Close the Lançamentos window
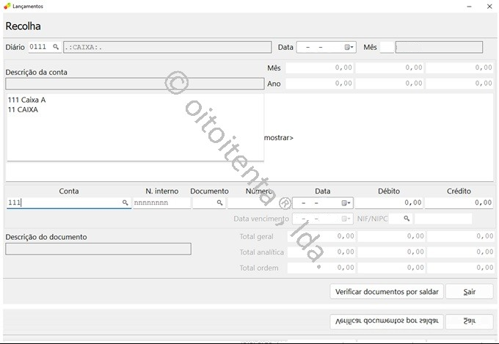This screenshot has width=499, height=344. click(x=490, y=6)
